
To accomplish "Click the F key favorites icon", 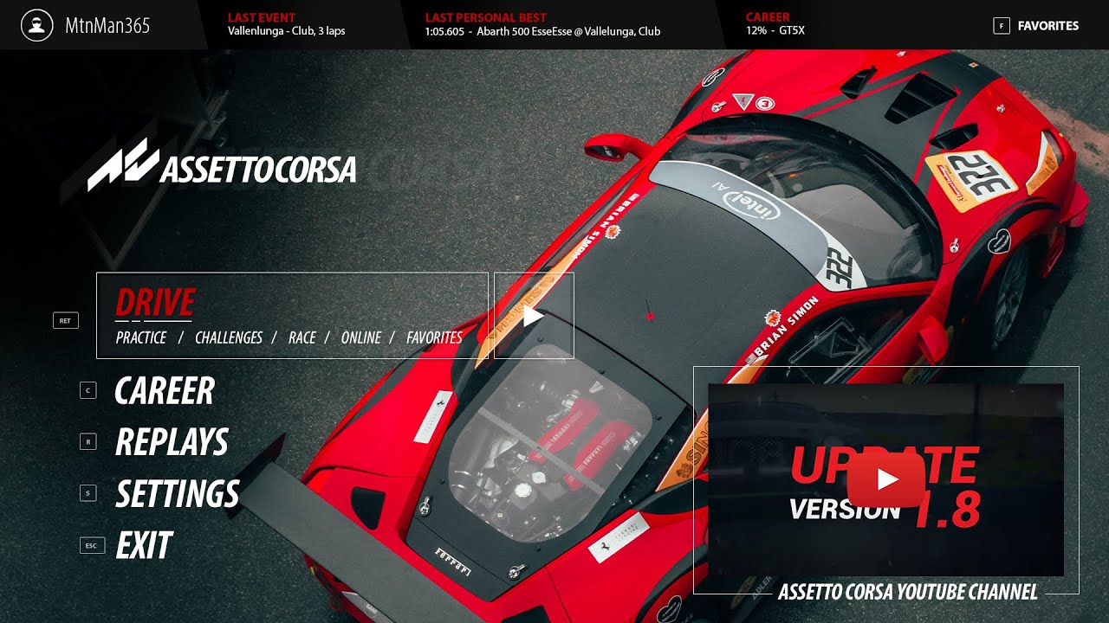I will tap(1002, 26).
